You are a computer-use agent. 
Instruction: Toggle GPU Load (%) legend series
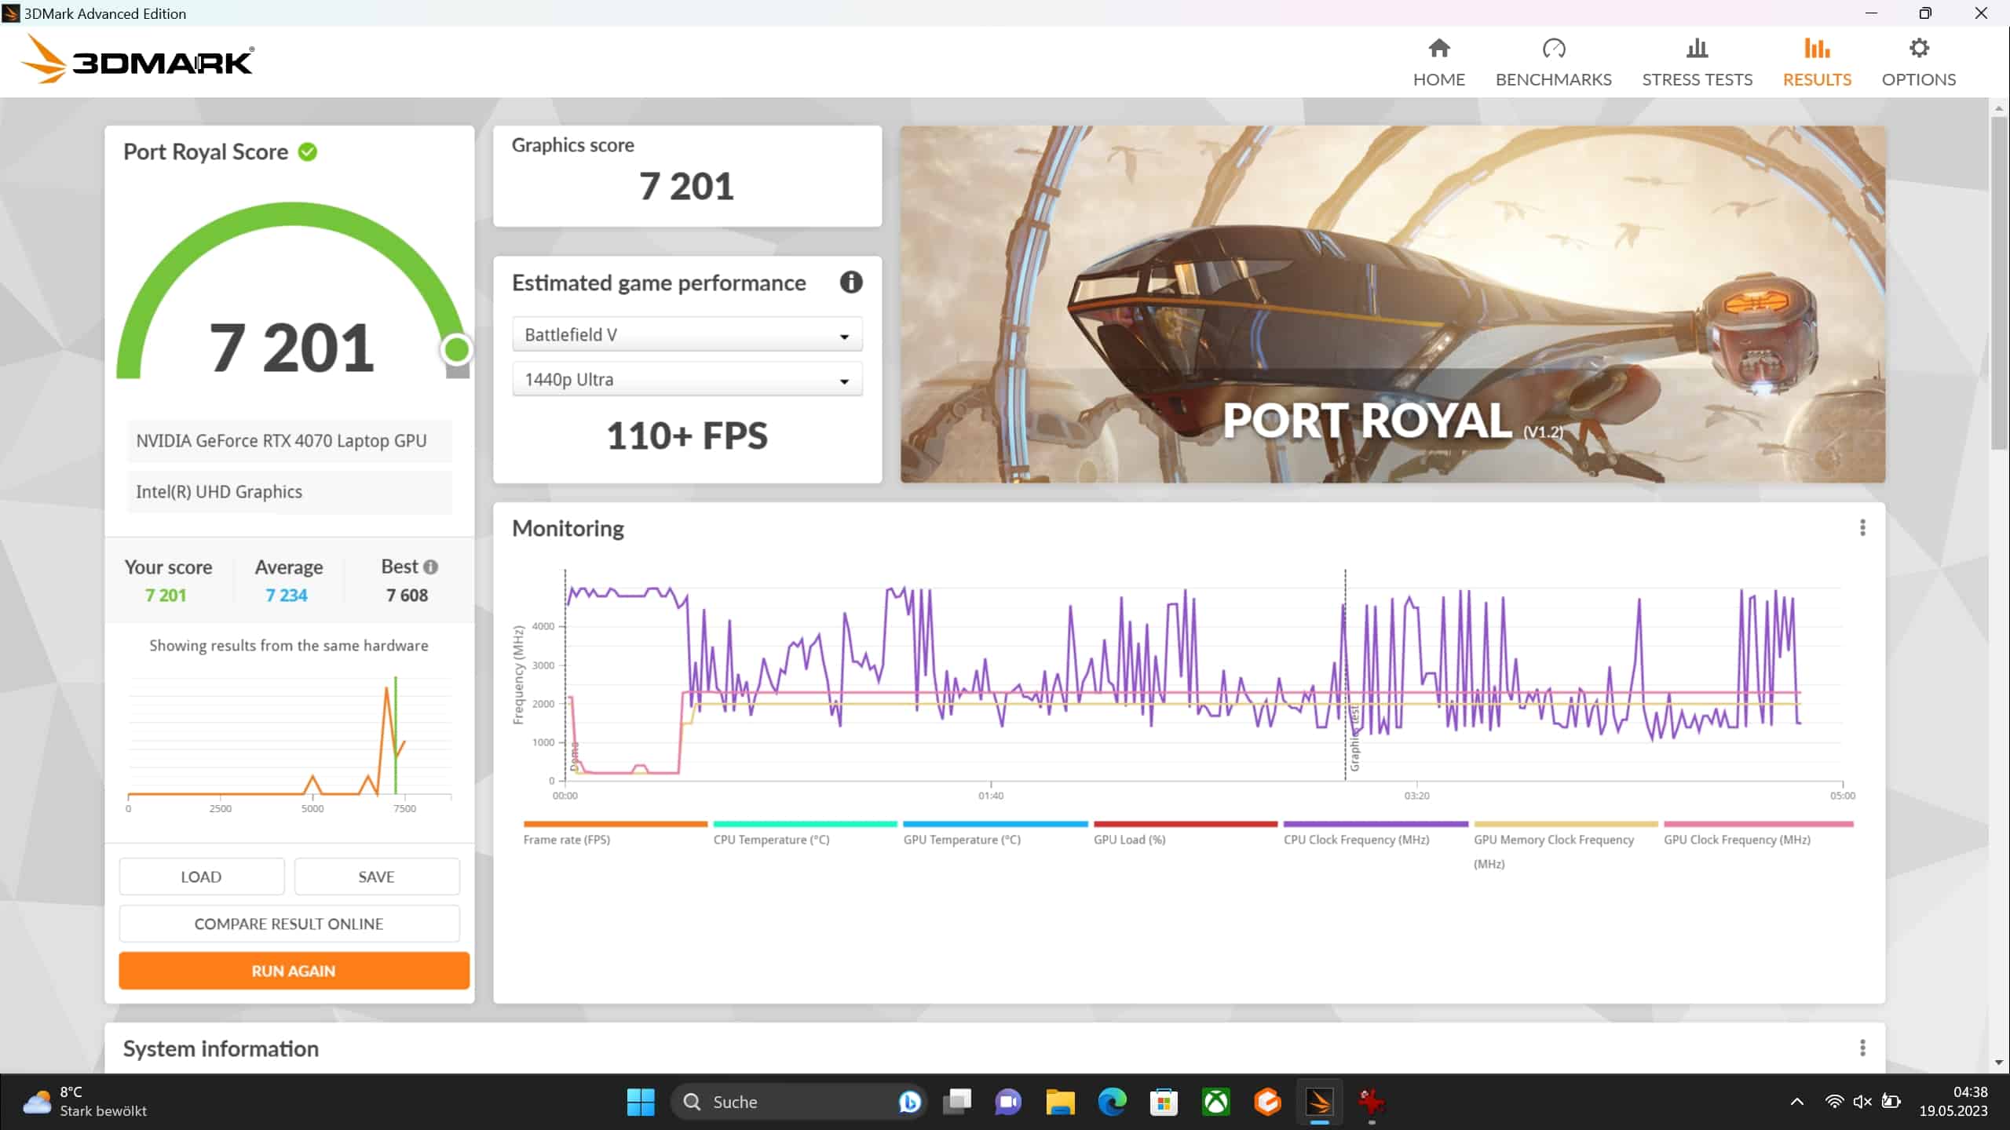(x=1129, y=840)
